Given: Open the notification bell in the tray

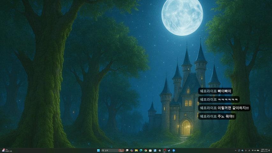Looking at the screenshot, I should [269, 150].
